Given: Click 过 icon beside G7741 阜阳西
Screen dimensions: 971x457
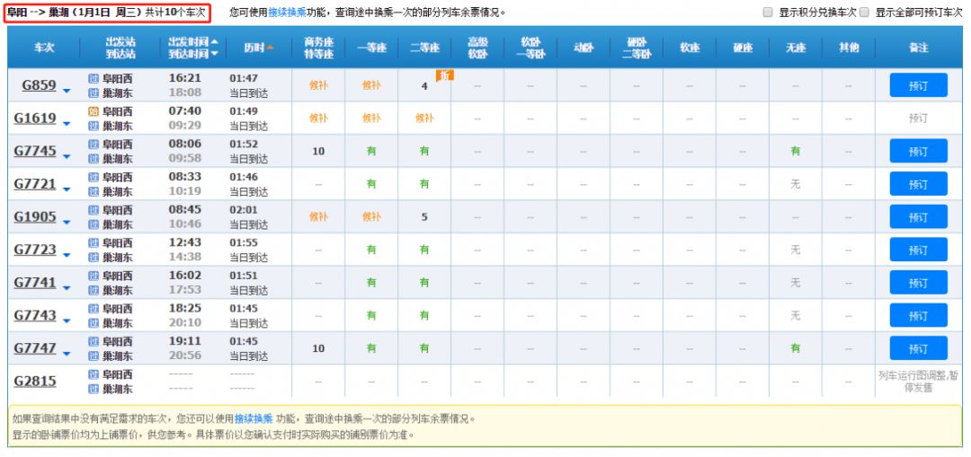Looking at the screenshot, I should tap(94, 276).
